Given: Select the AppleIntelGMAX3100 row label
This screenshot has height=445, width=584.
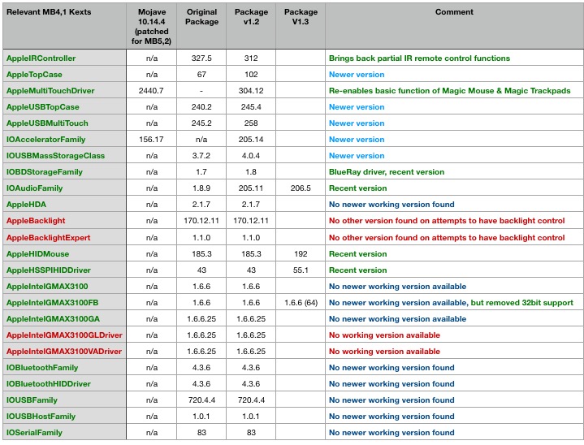Looking at the screenshot, I should pyautogui.click(x=47, y=287).
